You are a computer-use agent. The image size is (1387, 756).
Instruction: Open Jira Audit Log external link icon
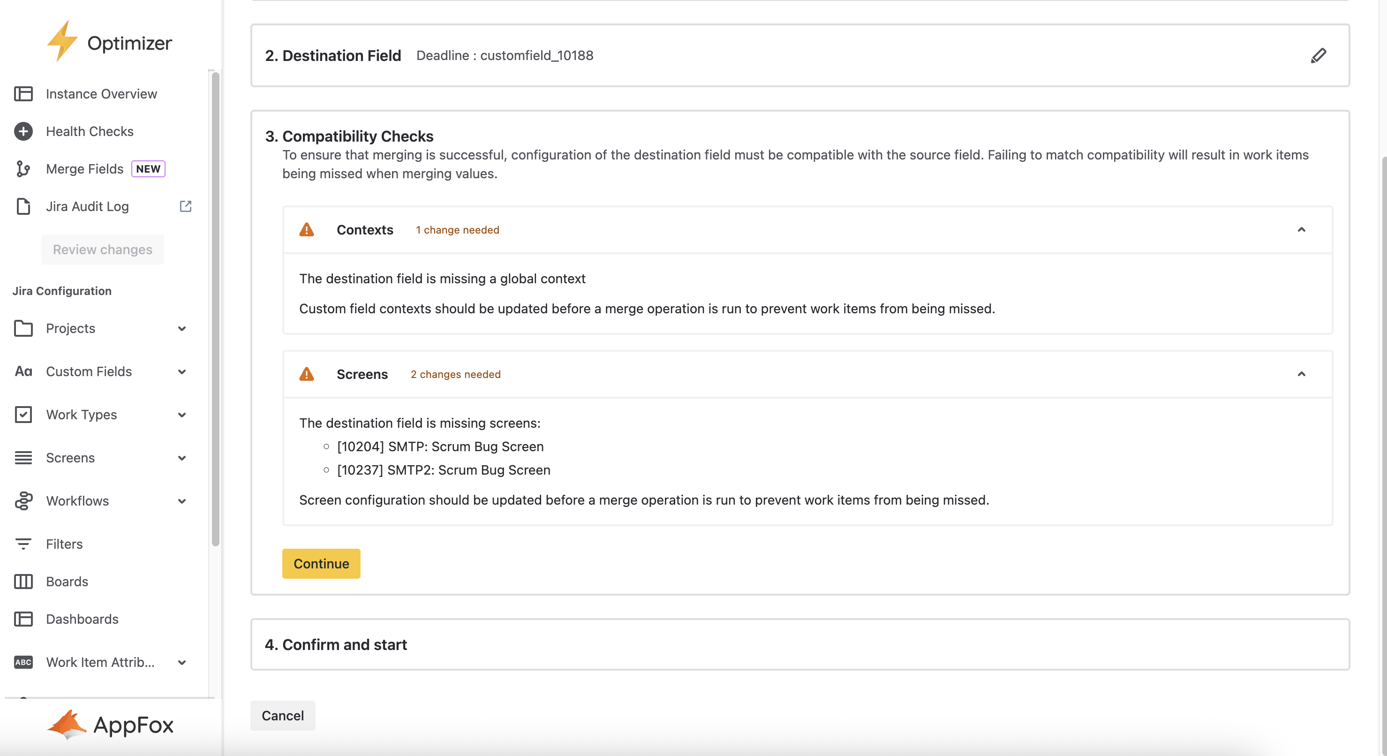click(185, 206)
